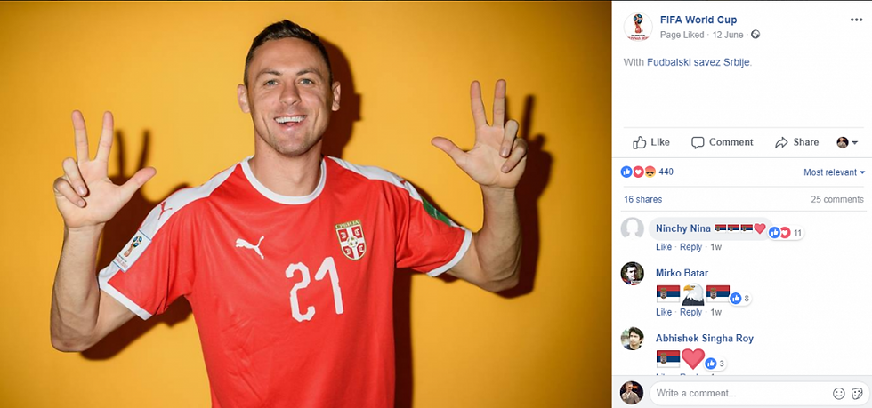Click the FIFA World Cup page logo
This screenshot has height=408, width=872.
click(x=638, y=27)
